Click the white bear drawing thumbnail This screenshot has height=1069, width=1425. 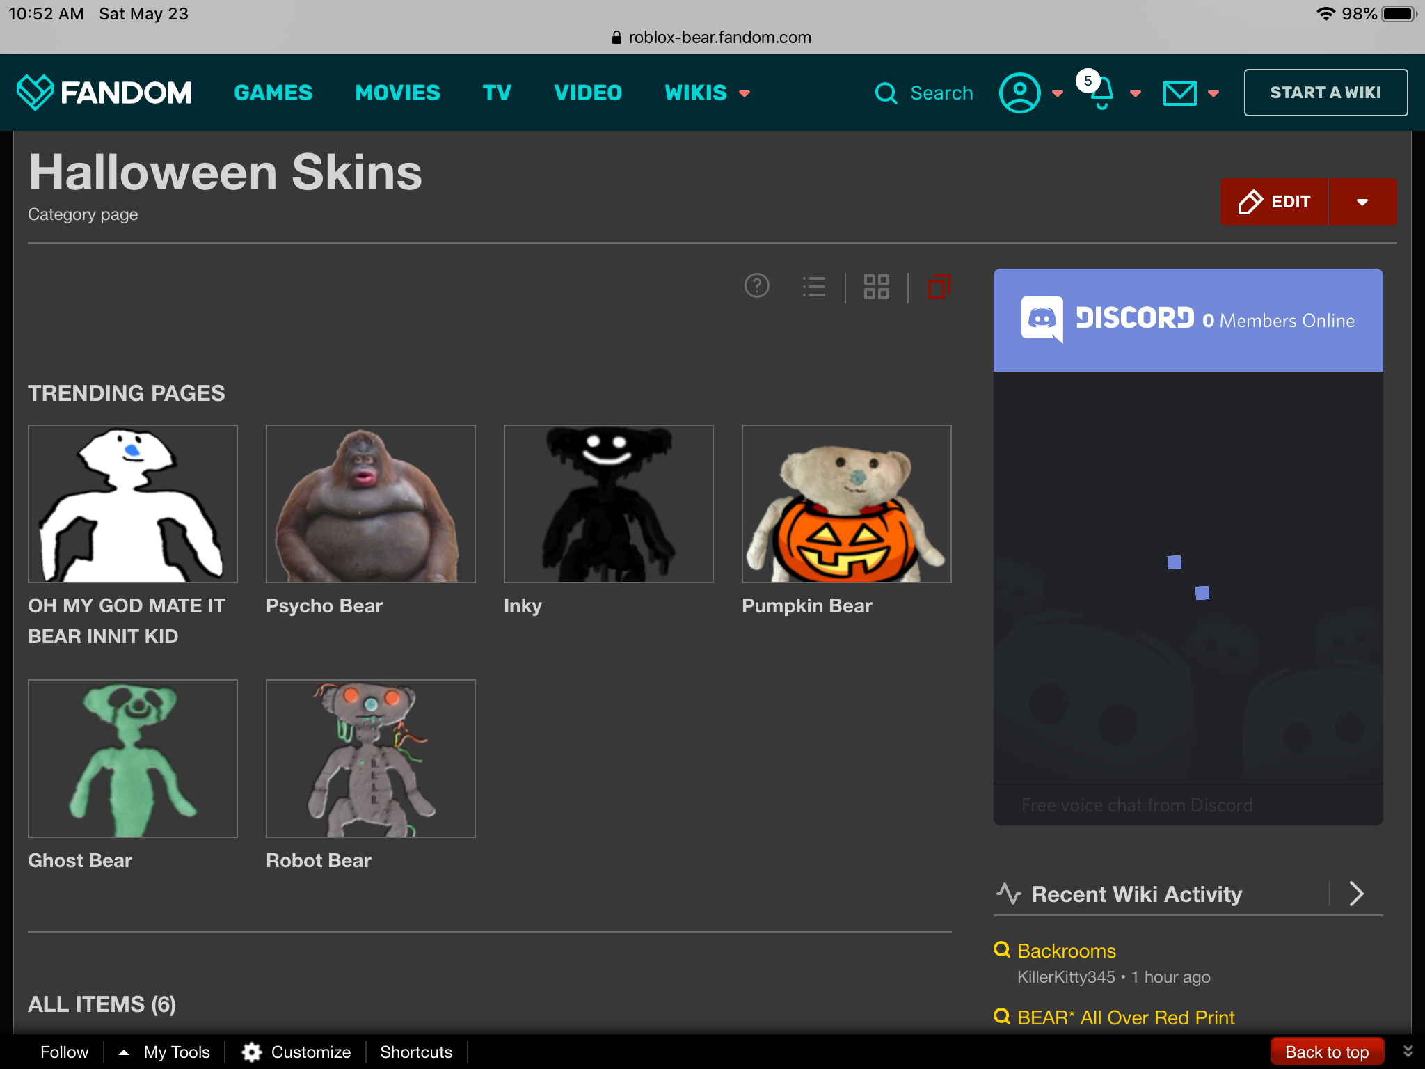pos(133,504)
